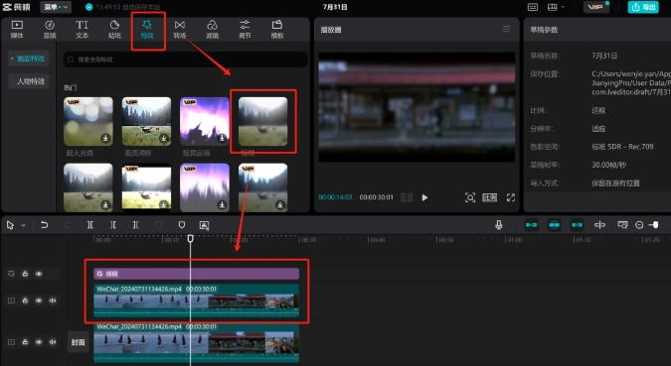
Task: Select the 模糊 blur effect thumbnail
Action: pos(262,121)
